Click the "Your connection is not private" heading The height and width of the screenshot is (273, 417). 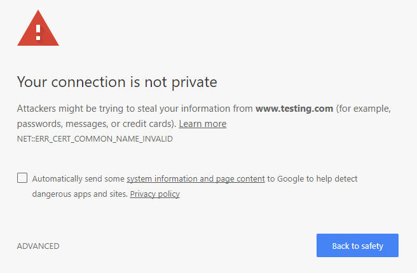tap(117, 82)
